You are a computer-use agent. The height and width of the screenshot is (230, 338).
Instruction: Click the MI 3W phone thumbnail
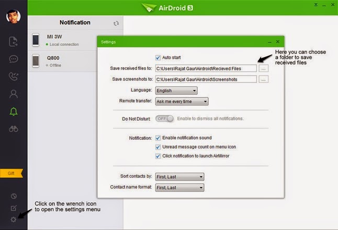pos(36,40)
